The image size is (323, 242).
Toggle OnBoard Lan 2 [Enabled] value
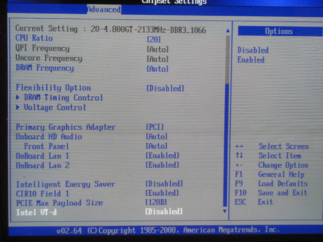[x=162, y=165]
